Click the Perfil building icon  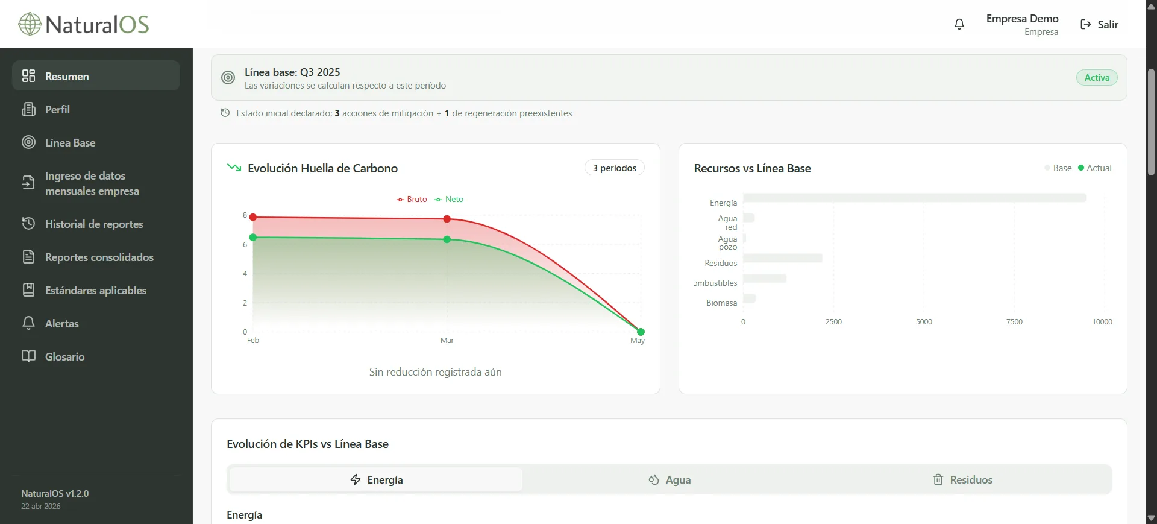click(28, 109)
